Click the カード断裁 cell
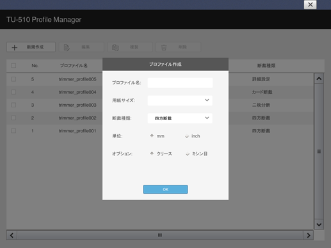The width and height of the screenshot is (331, 248). [x=262, y=92]
